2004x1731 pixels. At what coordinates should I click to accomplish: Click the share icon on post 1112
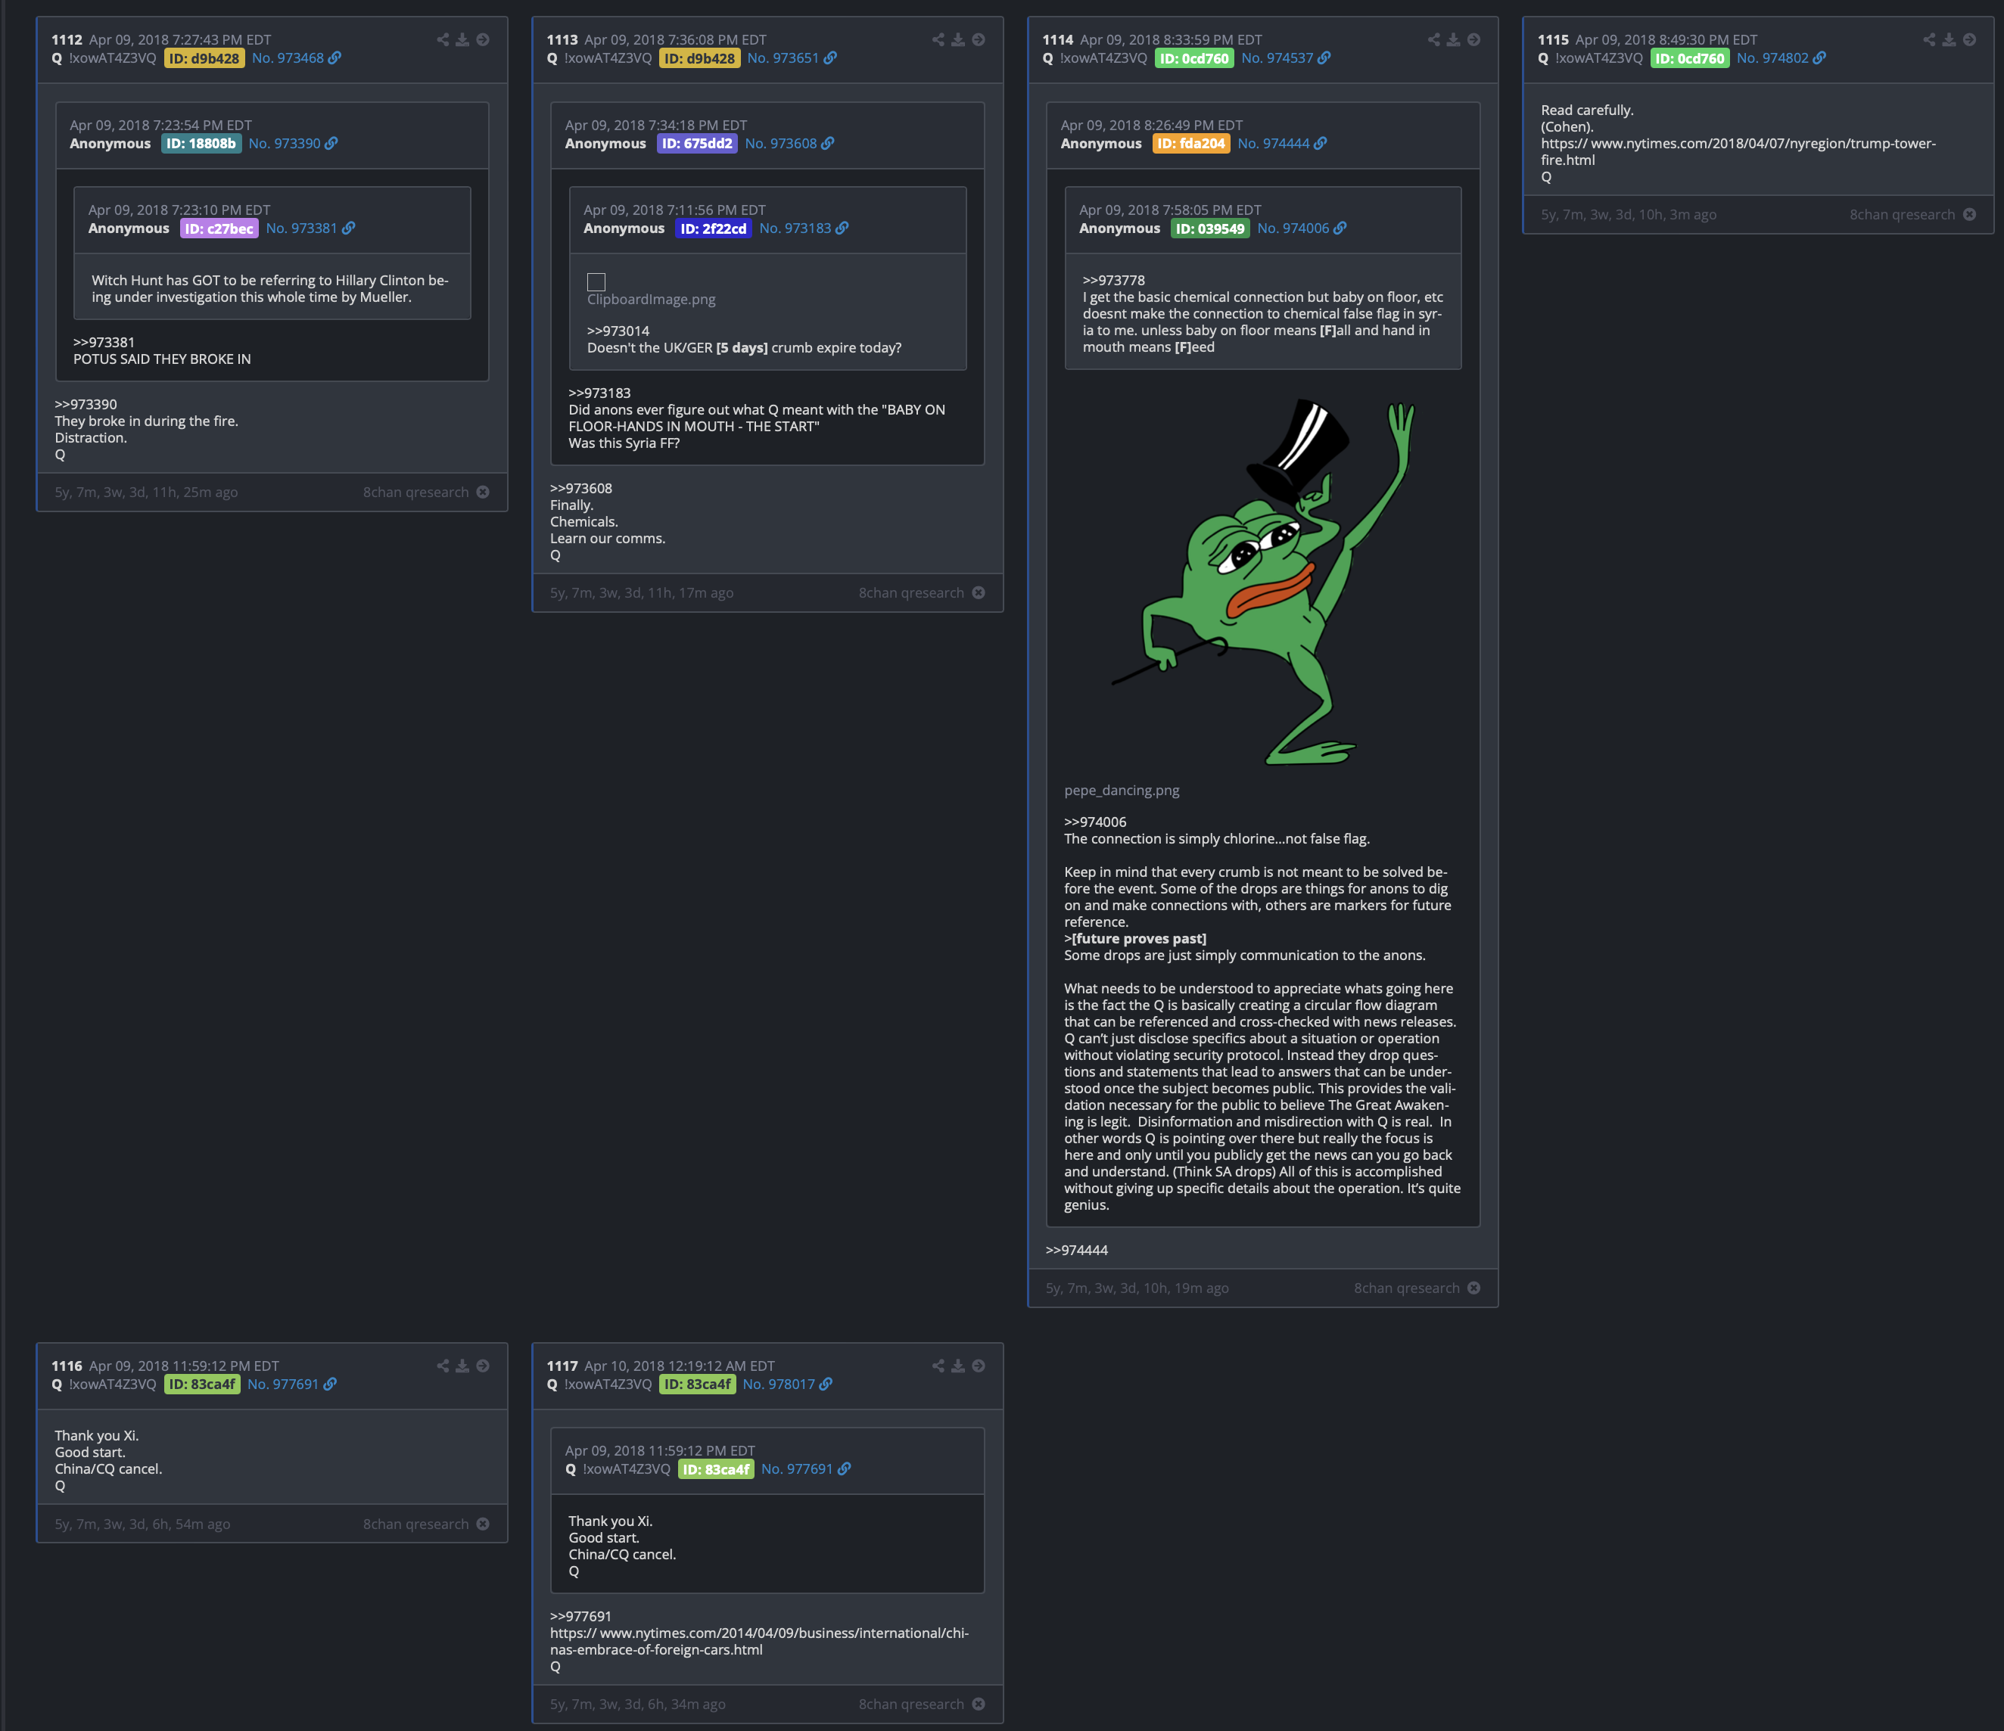443,39
